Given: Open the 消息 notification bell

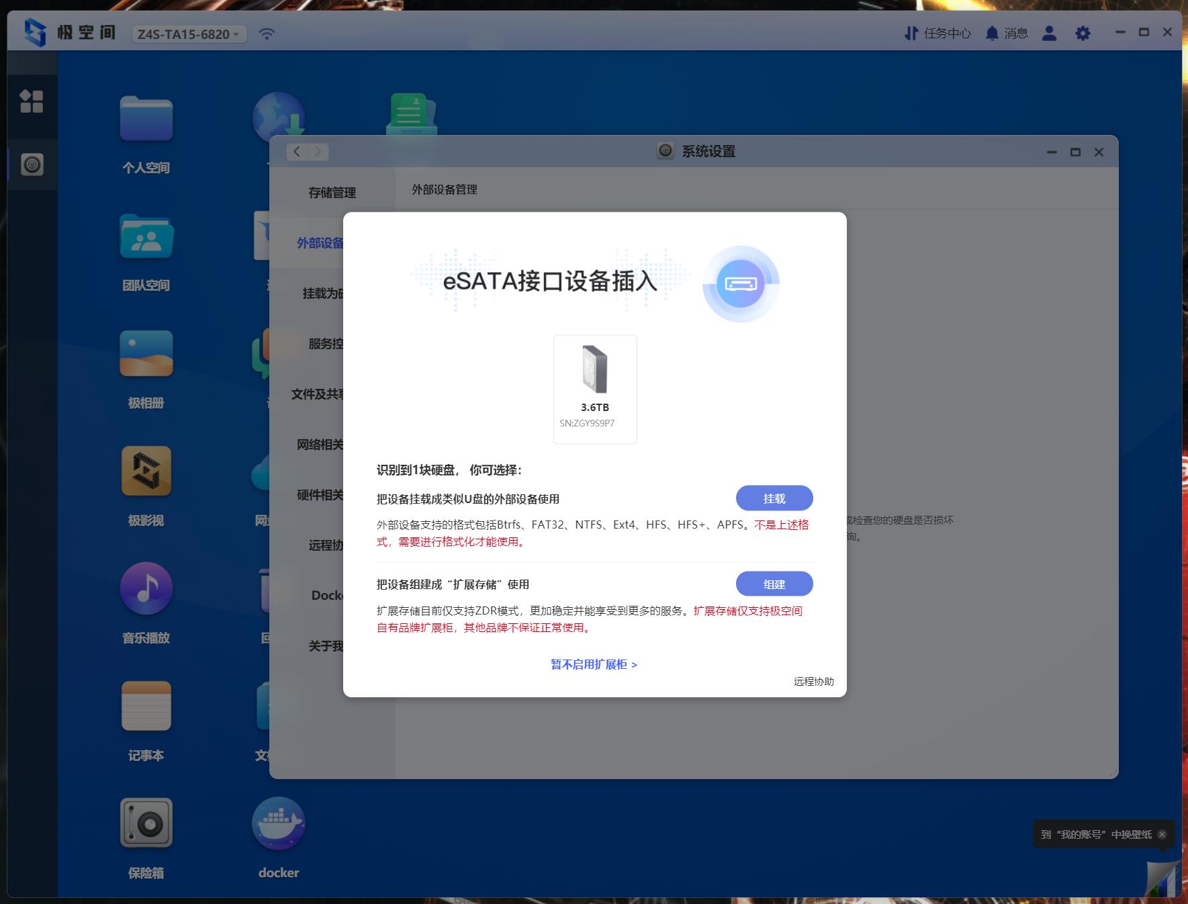Looking at the screenshot, I should 1008,33.
